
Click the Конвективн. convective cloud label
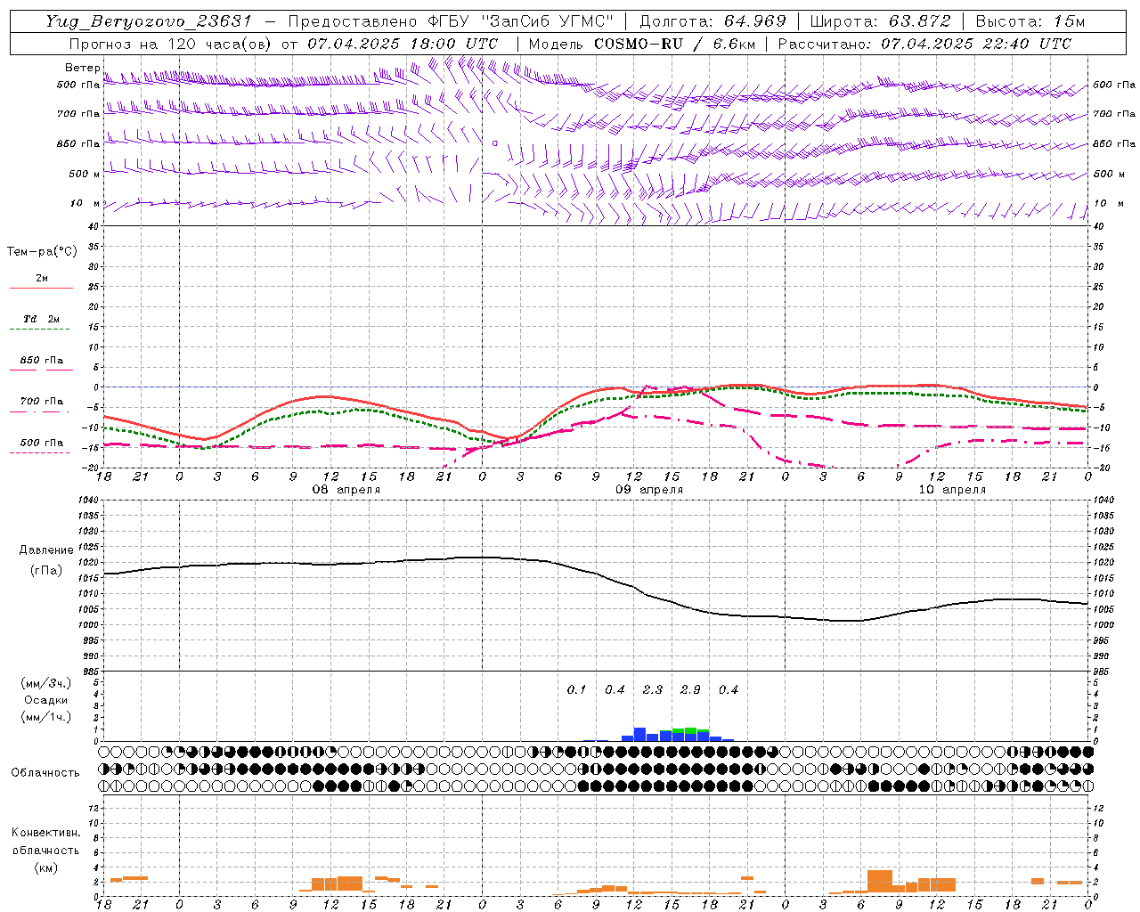click(45, 833)
